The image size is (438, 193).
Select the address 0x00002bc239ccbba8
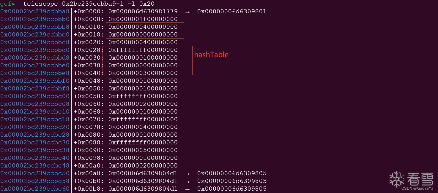tap(35, 12)
